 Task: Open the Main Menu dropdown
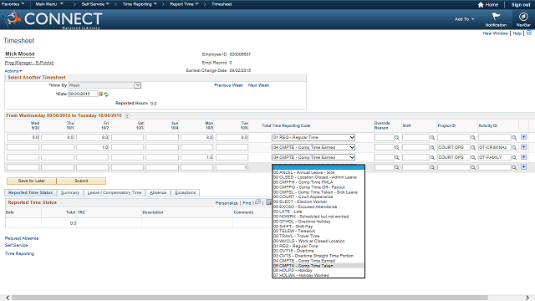(49, 4)
